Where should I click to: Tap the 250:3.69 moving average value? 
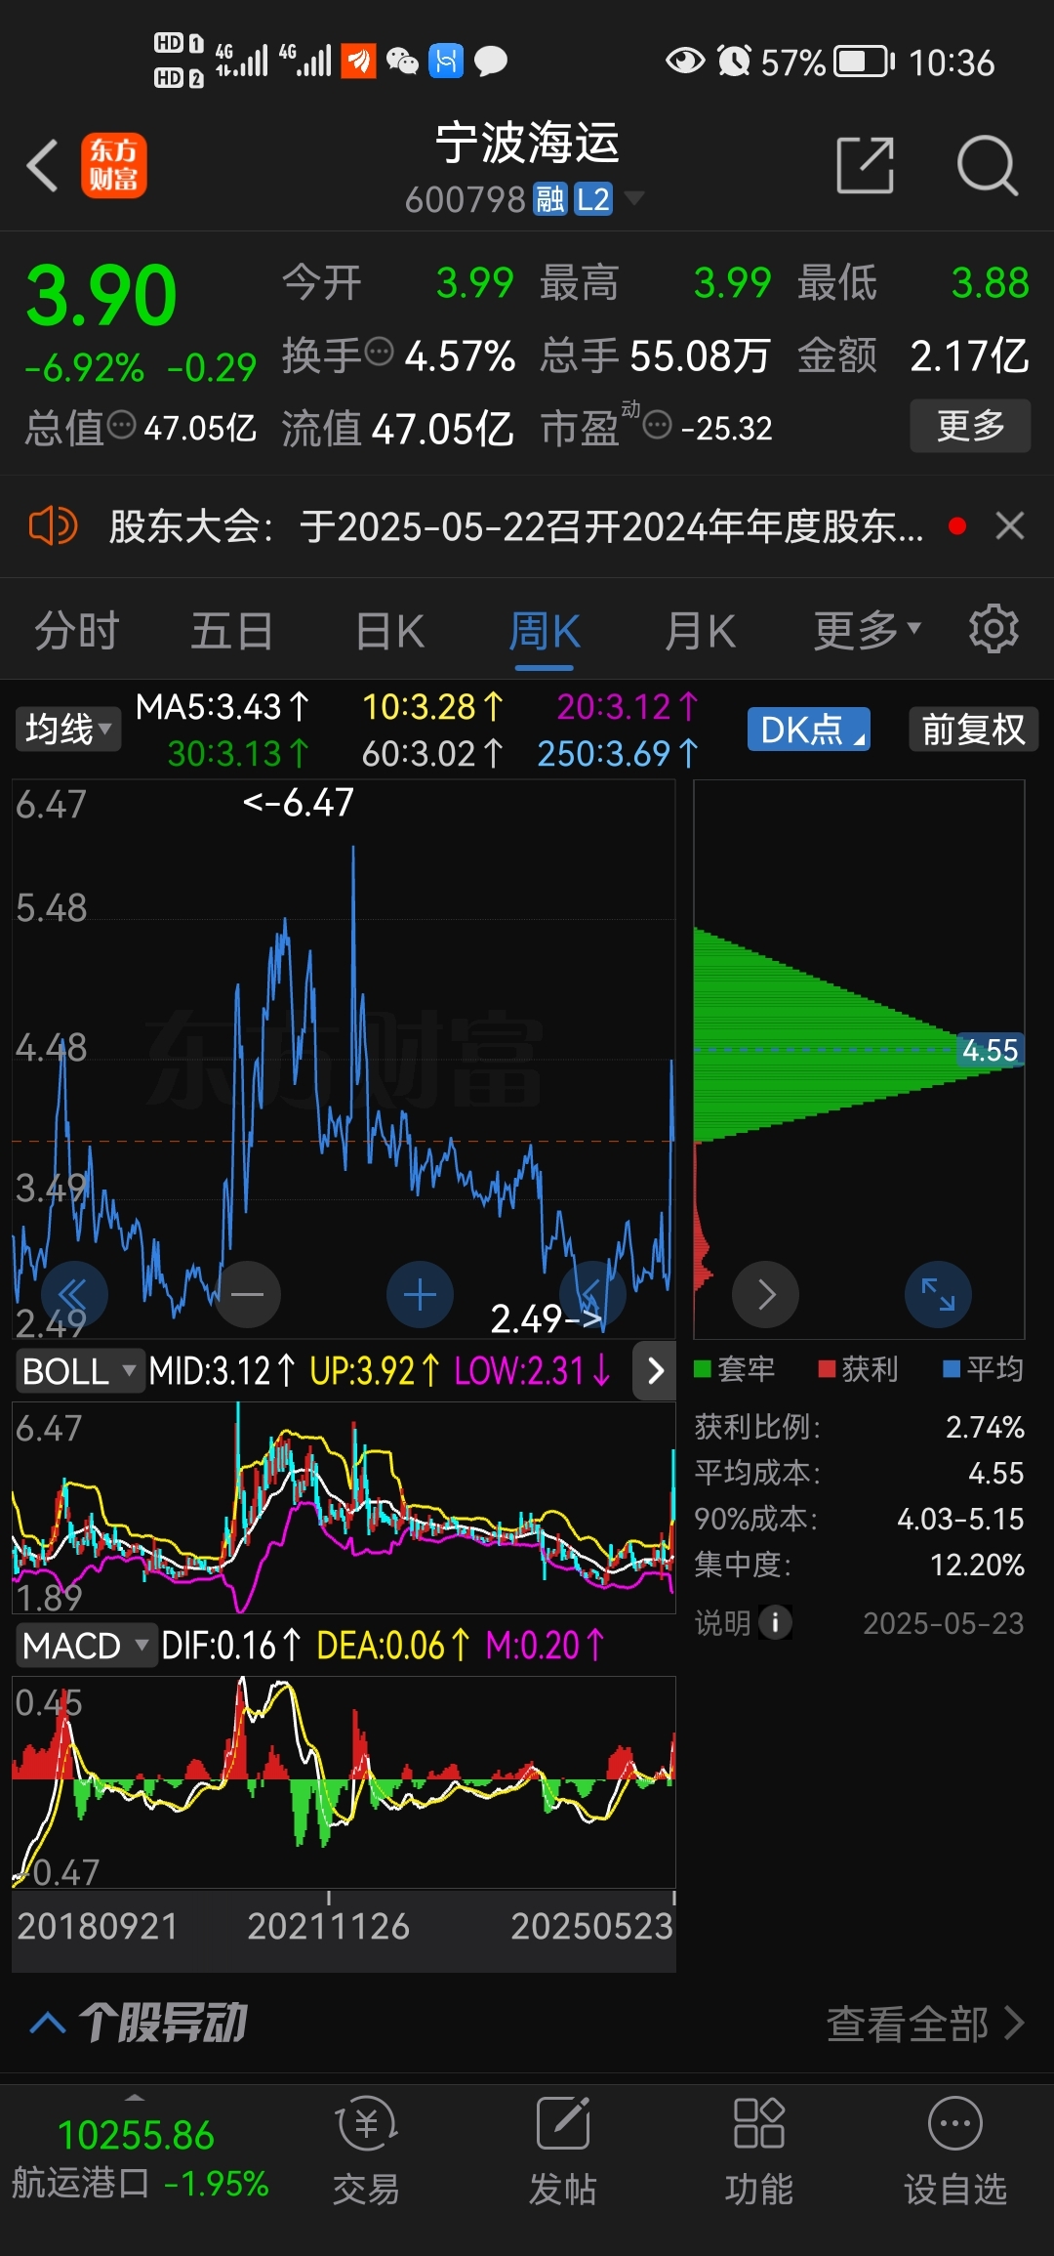point(618,753)
